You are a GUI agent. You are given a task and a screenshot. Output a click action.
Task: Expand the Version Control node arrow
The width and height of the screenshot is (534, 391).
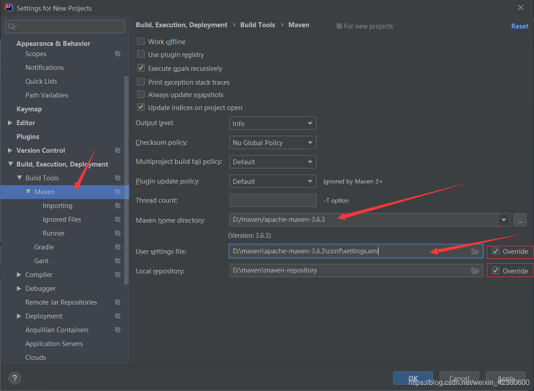tap(10, 151)
